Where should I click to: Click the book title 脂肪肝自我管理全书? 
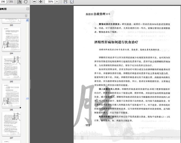pos(98,14)
